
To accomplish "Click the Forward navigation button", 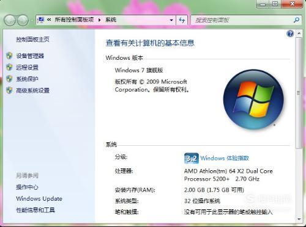I will 23,20.
